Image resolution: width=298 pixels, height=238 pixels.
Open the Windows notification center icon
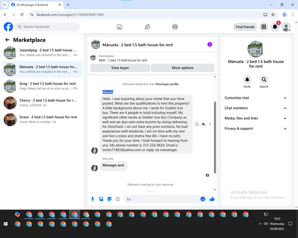tap(290, 224)
